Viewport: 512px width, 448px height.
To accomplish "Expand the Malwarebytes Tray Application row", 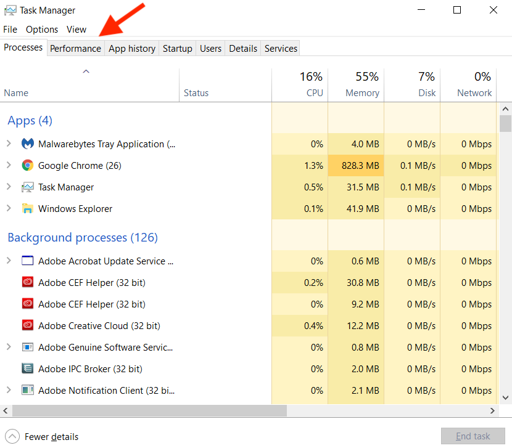I will (x=9, y=144).
